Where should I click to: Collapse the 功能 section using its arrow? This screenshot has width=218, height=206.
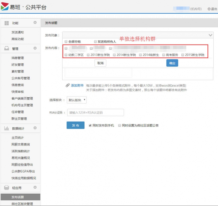(x=35, y=23)
